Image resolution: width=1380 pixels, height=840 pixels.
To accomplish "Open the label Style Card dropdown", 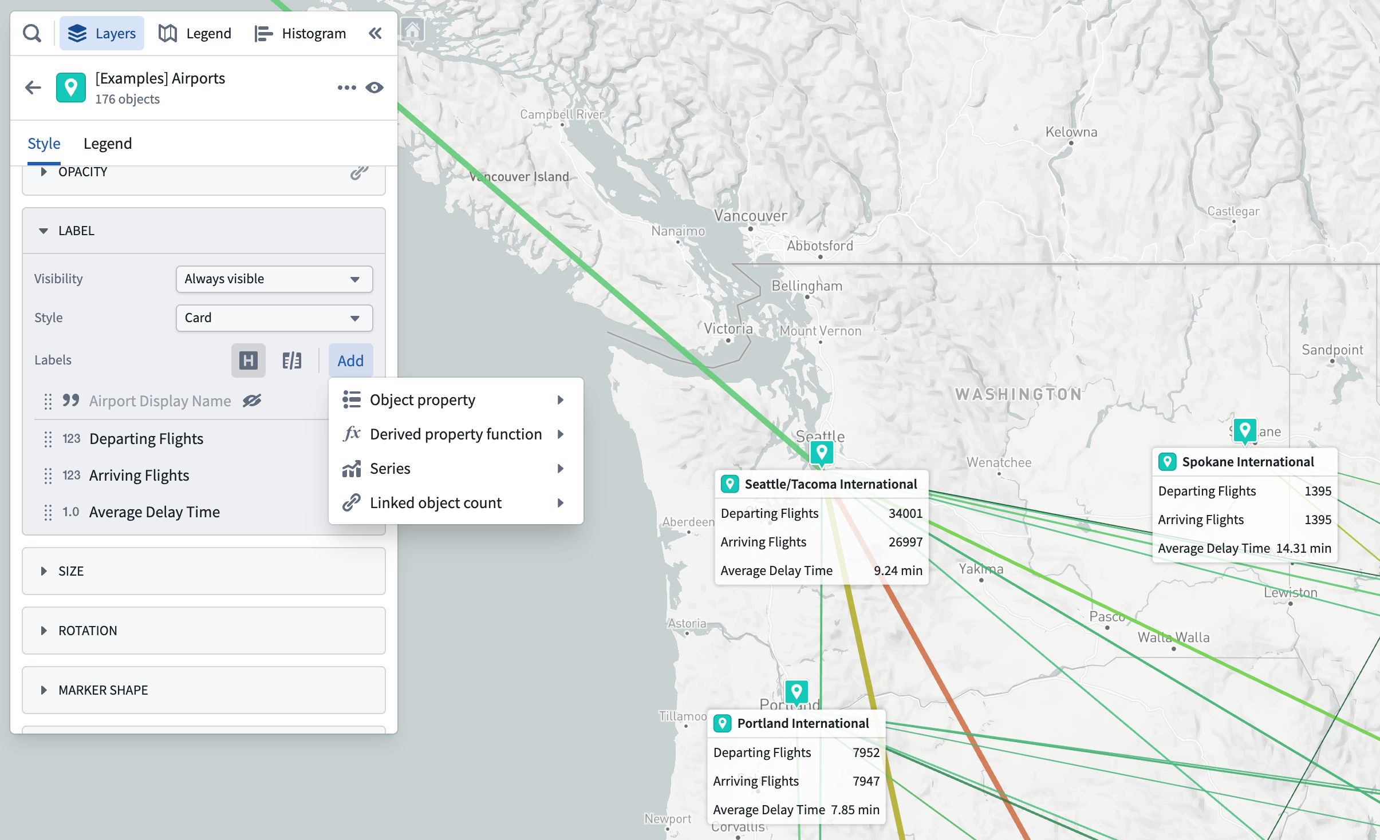I will (x=274, y=318).
